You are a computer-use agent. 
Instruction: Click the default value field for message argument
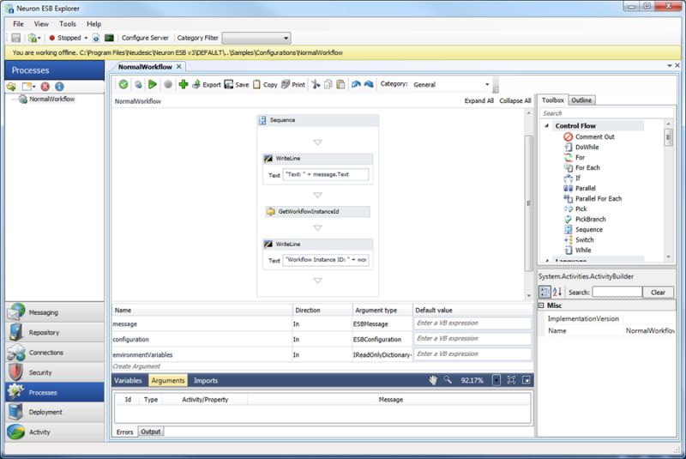click(472, 323)
